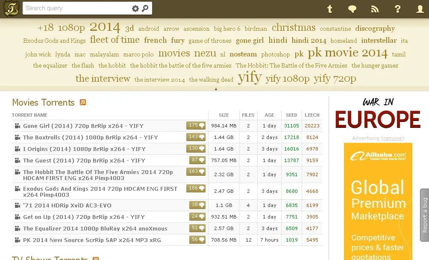Click the 'nosteam' tag

tap(243, 54)
